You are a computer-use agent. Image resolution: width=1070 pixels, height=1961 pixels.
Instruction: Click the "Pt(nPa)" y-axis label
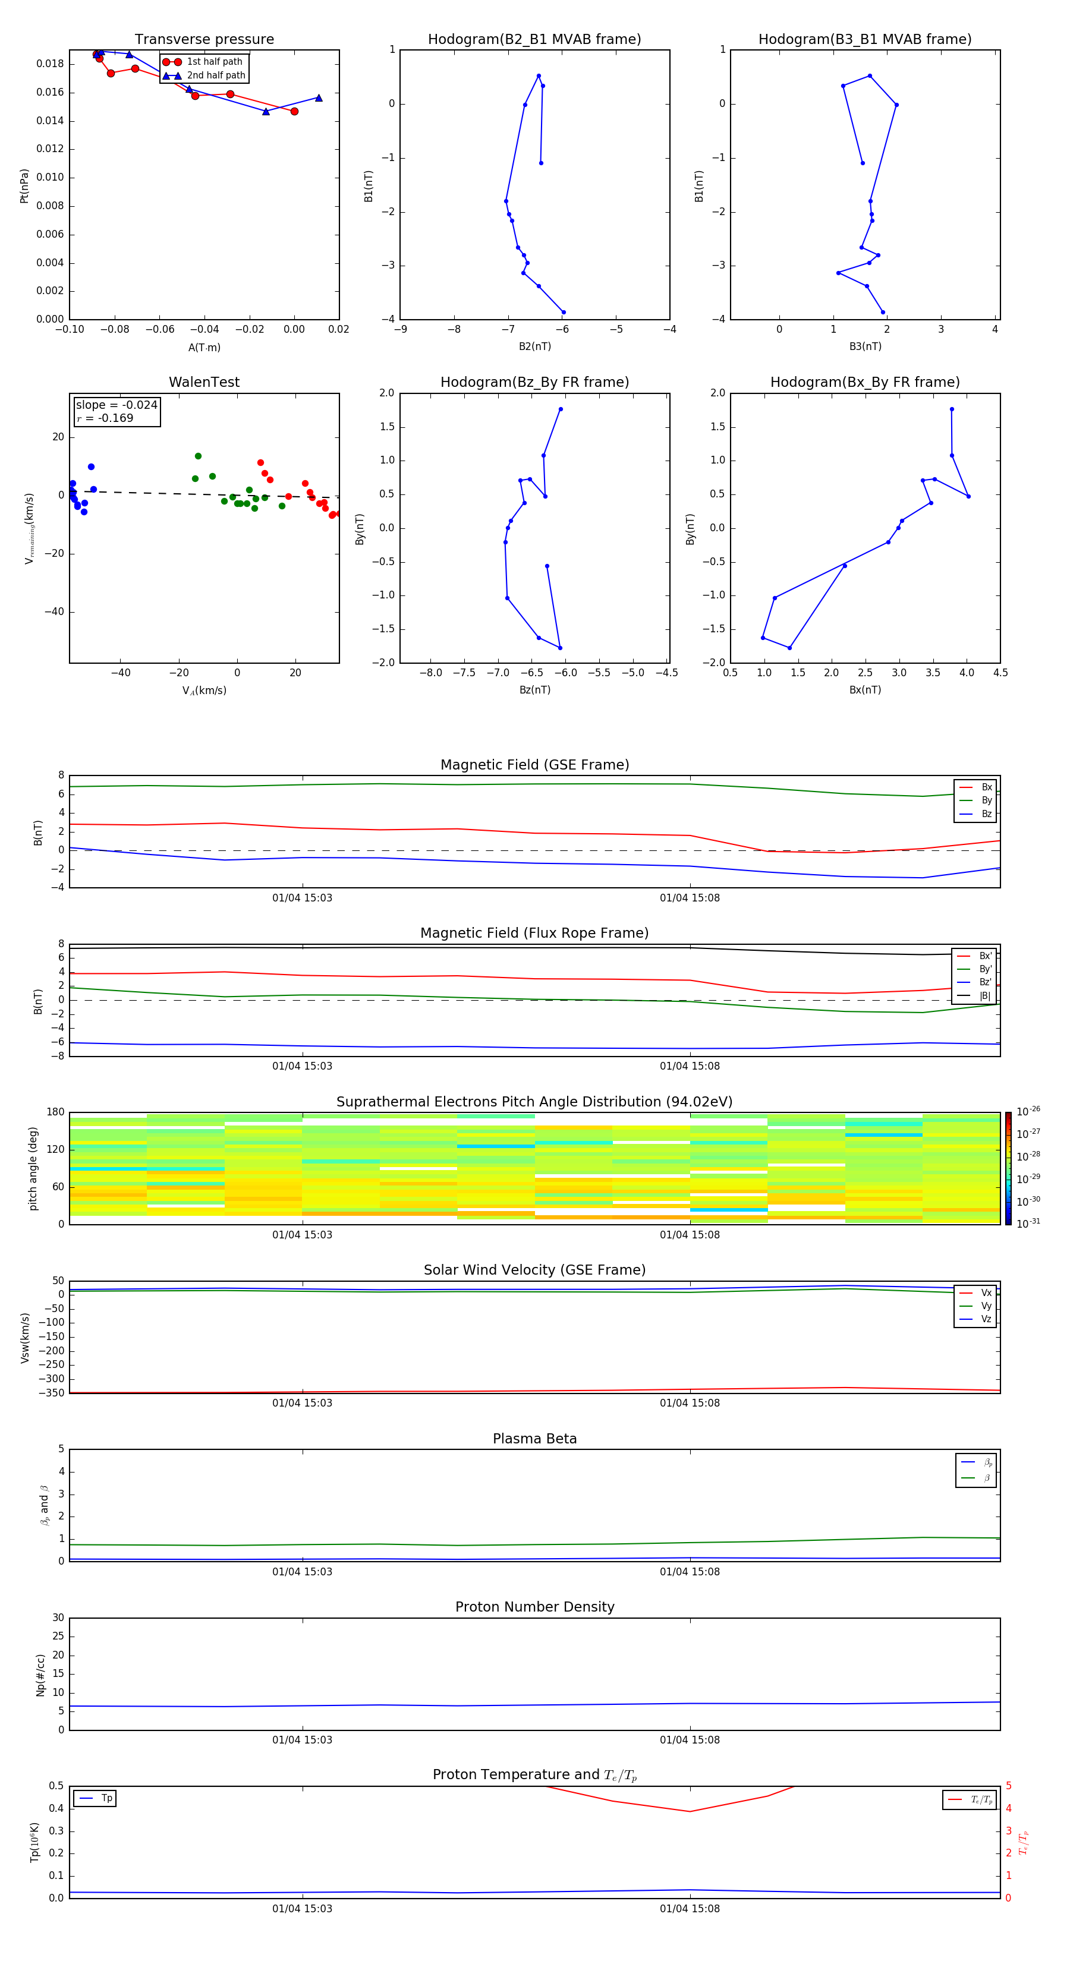[24, 185]
